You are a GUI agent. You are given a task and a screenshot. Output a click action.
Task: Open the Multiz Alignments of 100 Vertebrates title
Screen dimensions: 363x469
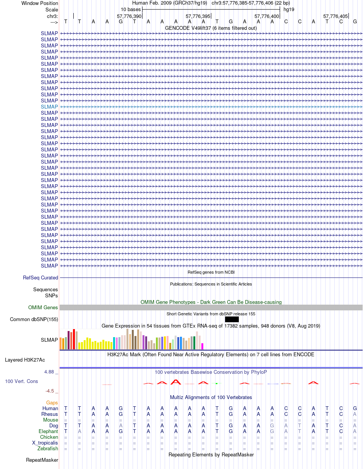211,398
